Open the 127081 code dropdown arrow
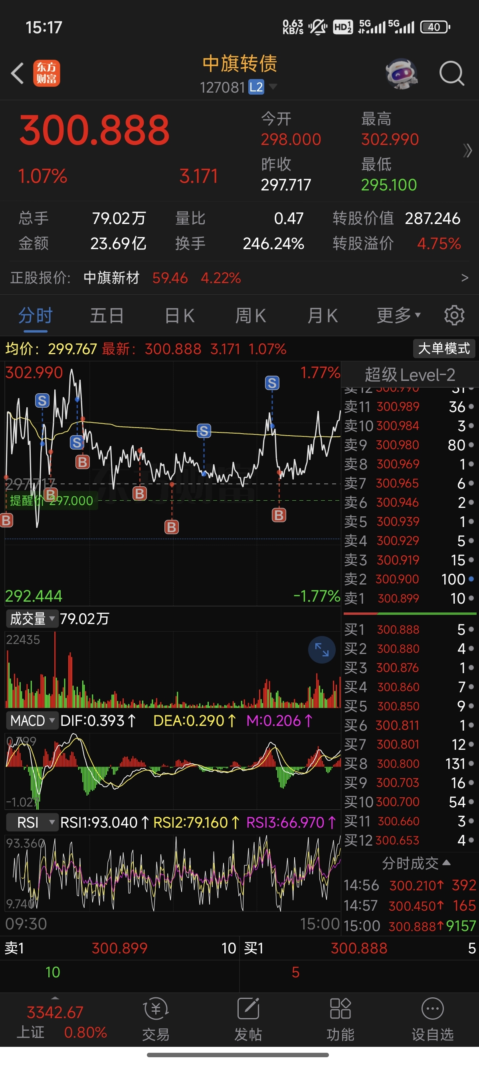The height and width of the screenshot is (1066, 479). click(x=273, y=87)
